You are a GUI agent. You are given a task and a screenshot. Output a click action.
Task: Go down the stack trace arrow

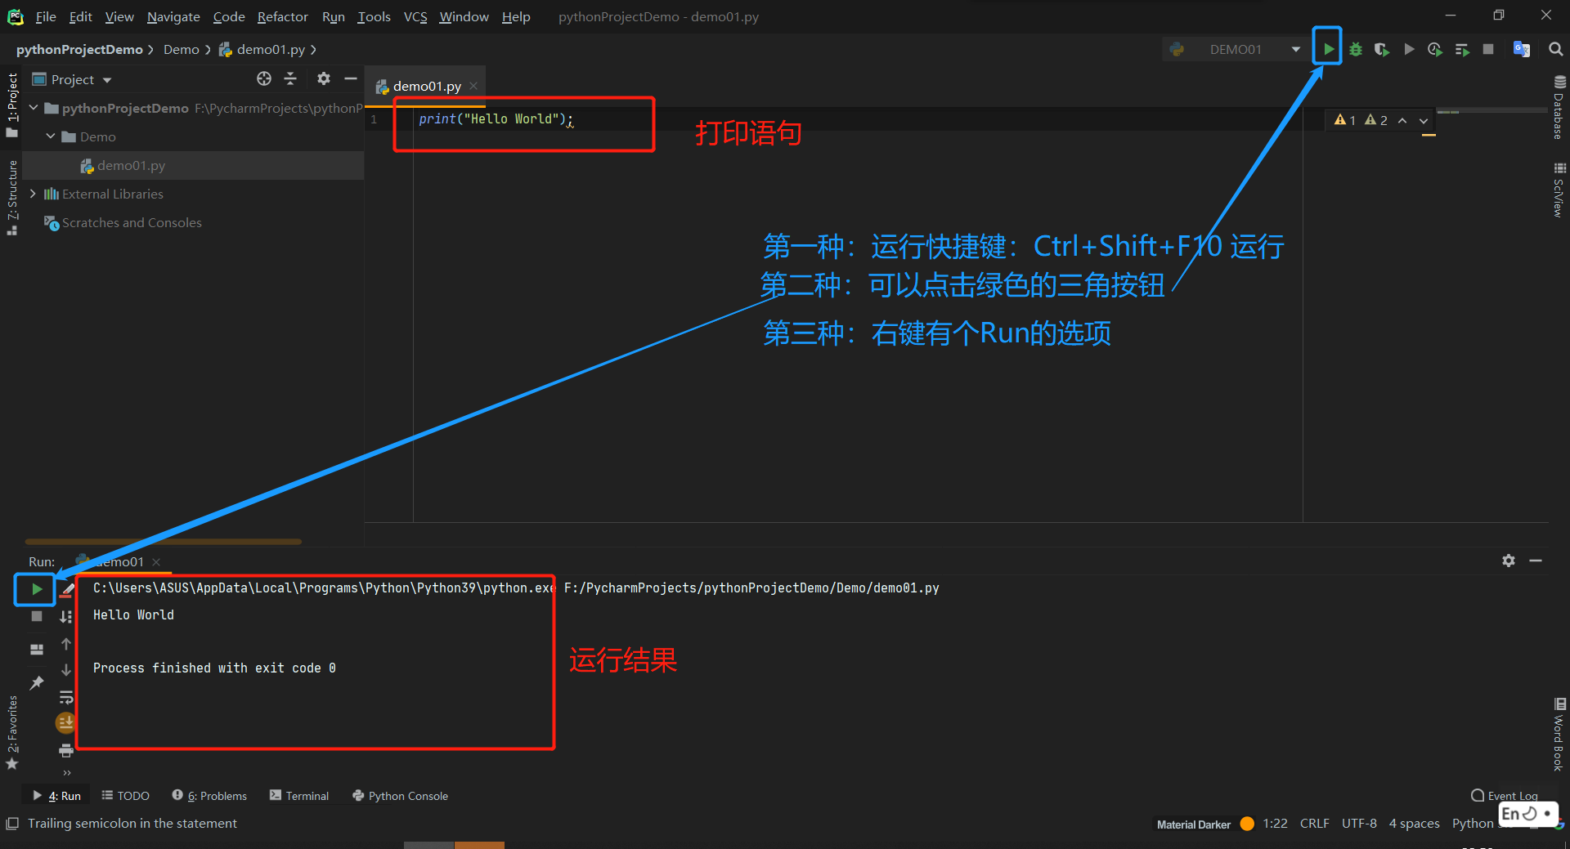tap(66, 670)
